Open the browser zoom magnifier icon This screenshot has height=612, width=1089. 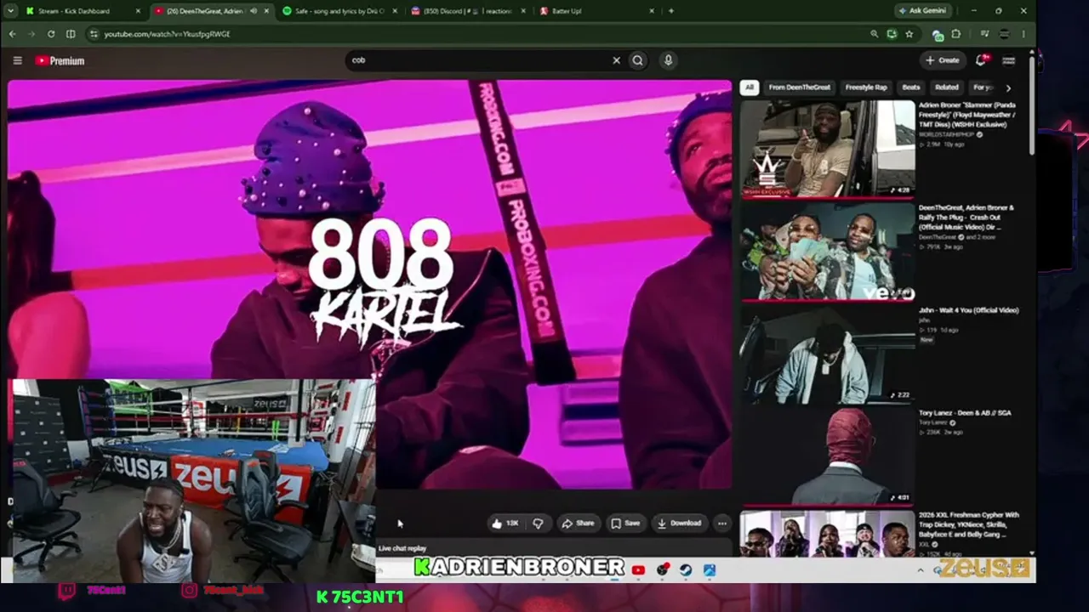click(x=874, y=34)
